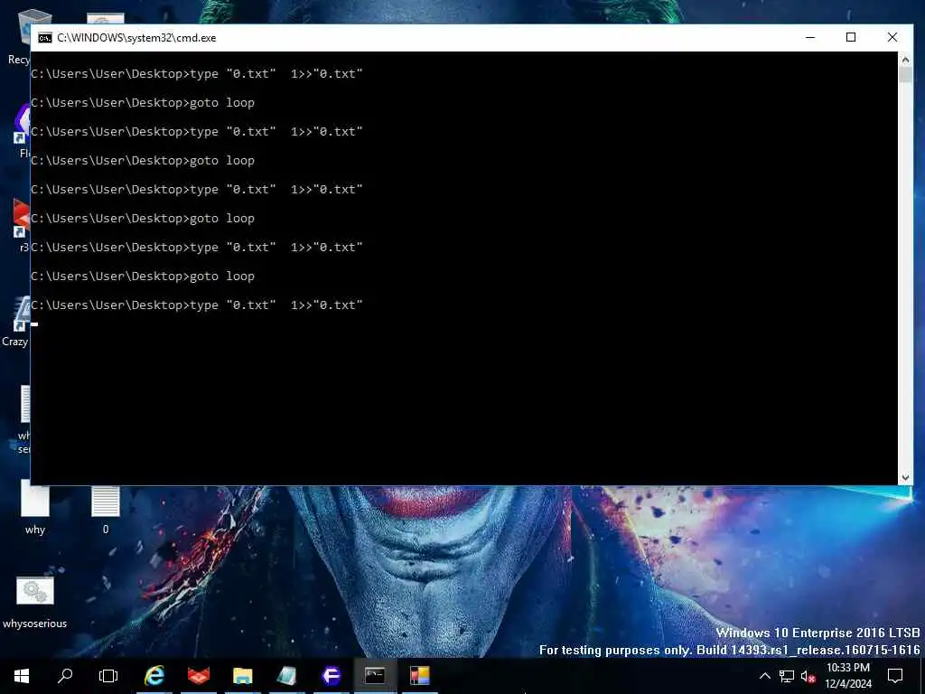Viewport: 925px width, 694px height.
Task: Select the cmd.exe taskbar button
Action: 375,676
